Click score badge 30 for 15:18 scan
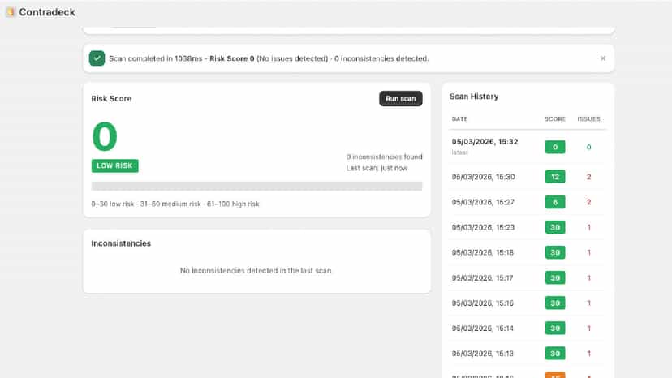This screenshot has width=672, height=378. tap(555, 252)
